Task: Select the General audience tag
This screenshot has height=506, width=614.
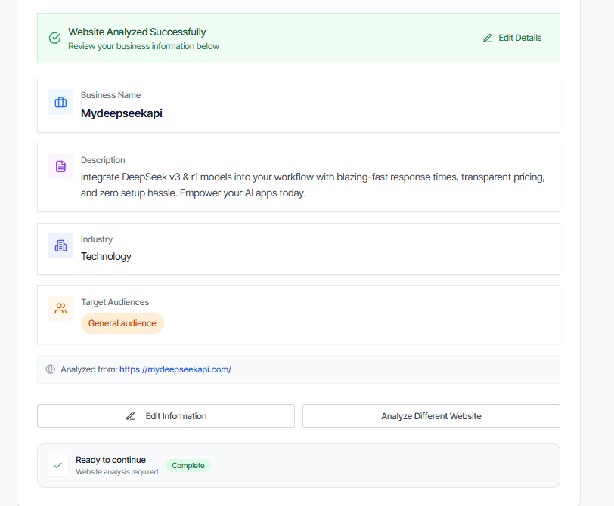Action: (x=122, y=323)
